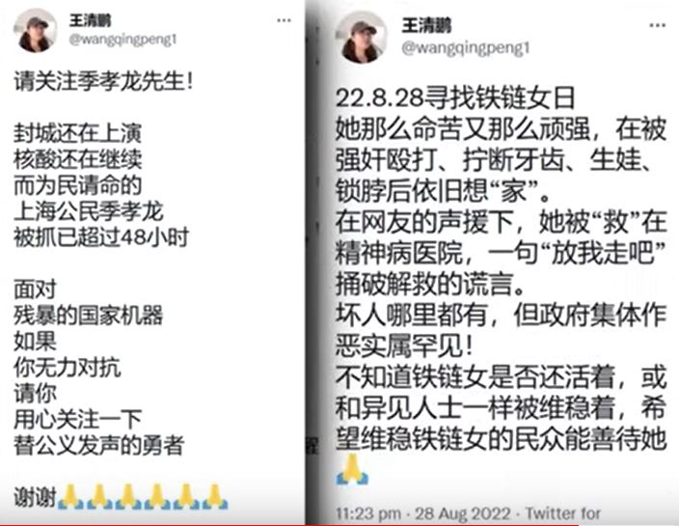This screenshot has height=526, width=679.
Task: Open 王清鹏 display name on right tweet
Action: click(426, 25)
